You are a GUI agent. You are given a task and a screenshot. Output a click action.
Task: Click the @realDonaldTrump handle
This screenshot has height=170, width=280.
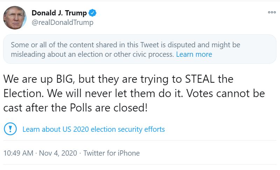pos(62,22)
